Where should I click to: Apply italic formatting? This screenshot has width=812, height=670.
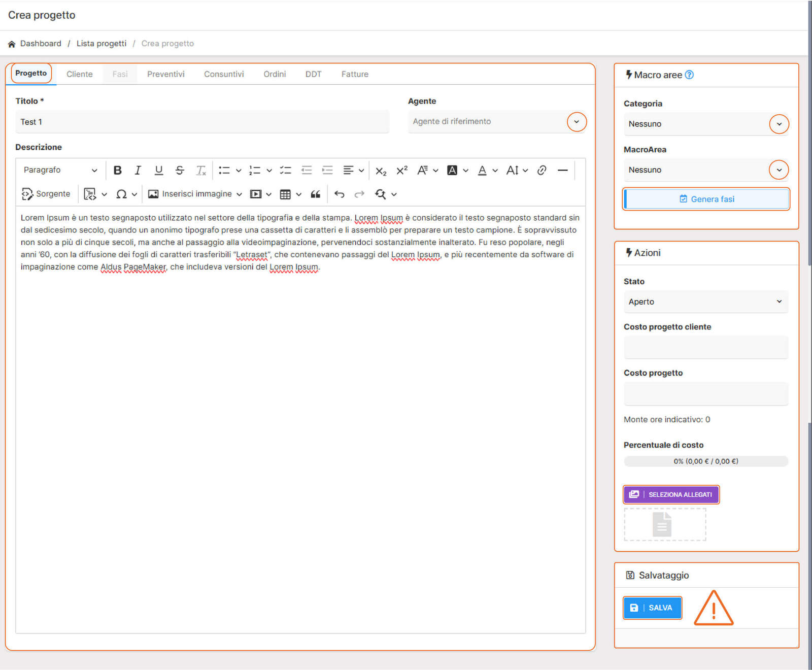click(138, 171)
